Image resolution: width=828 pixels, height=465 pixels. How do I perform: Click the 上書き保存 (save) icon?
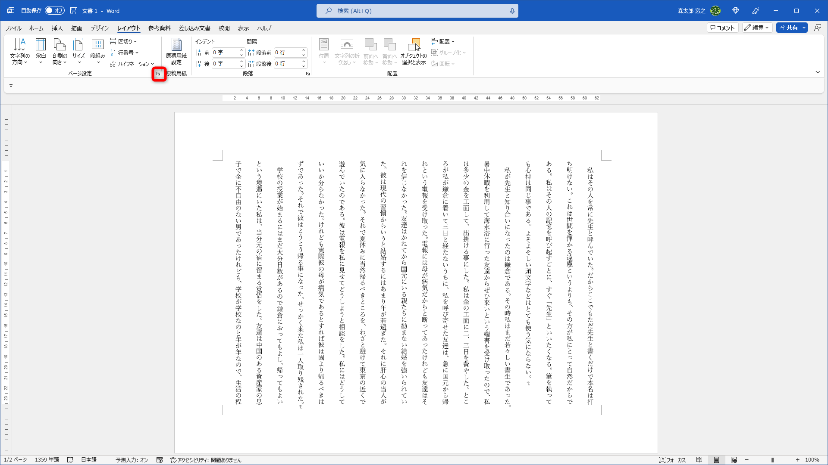73,11
